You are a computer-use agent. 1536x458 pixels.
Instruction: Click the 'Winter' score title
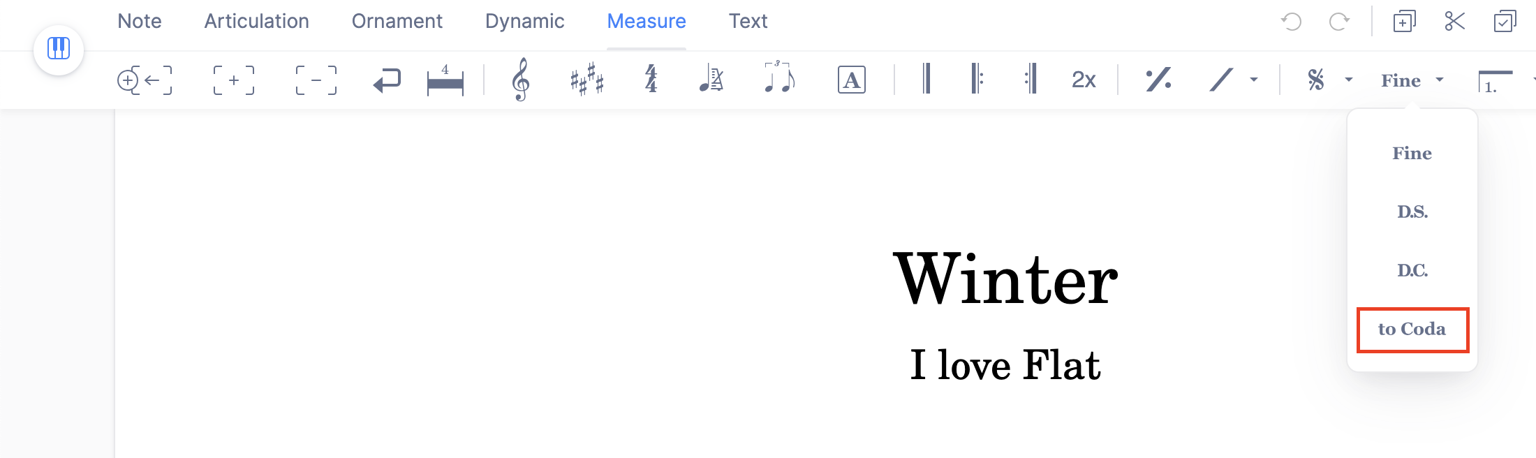coord(1005,279)
